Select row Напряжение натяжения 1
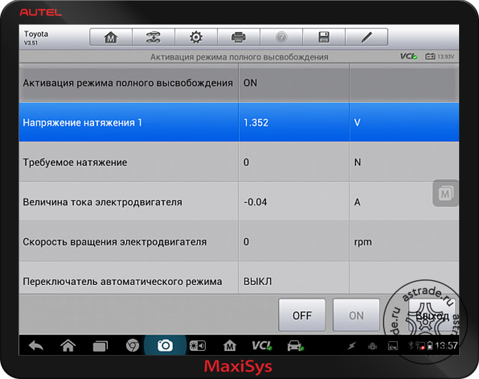This screenshot has height=379, width=479. click(239, 122)
